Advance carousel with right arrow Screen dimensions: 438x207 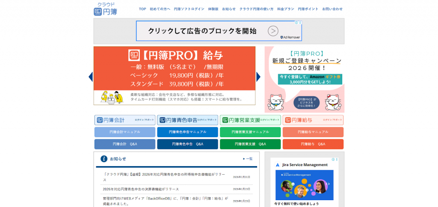pos(258,77)
